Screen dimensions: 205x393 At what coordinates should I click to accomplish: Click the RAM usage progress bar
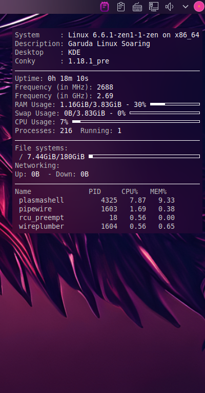175,104
